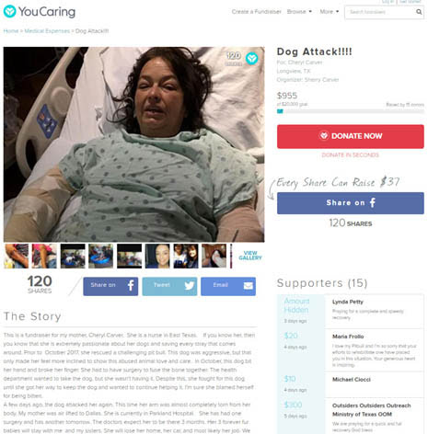This screenshot has width=428, height=434.
Task: Open the smiling woman selfie thumbnail
Action: pyautogui.click(x=157, y=256)
